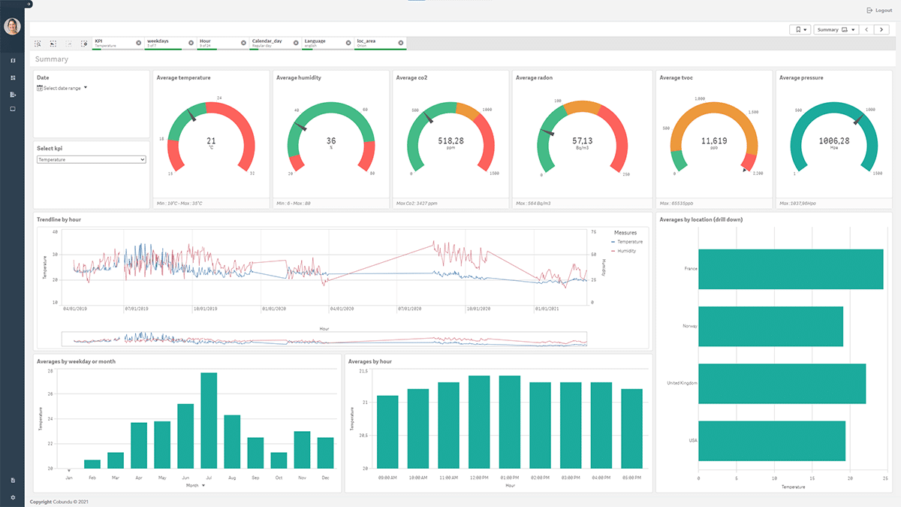Clear the weekdays selection filter
The image size is (901, 507).
pyautogui.click(x=191, y=43)
